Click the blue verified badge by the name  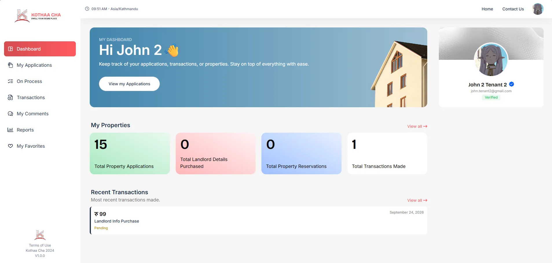coord(511,84)
